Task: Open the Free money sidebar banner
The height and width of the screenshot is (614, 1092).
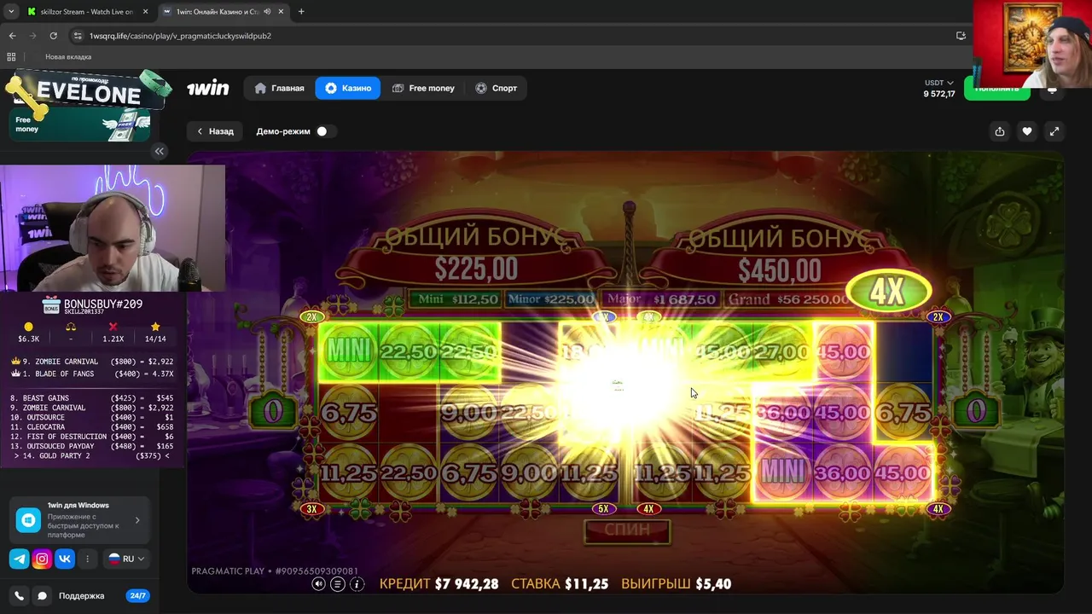Action: click(x=78, y=125)
